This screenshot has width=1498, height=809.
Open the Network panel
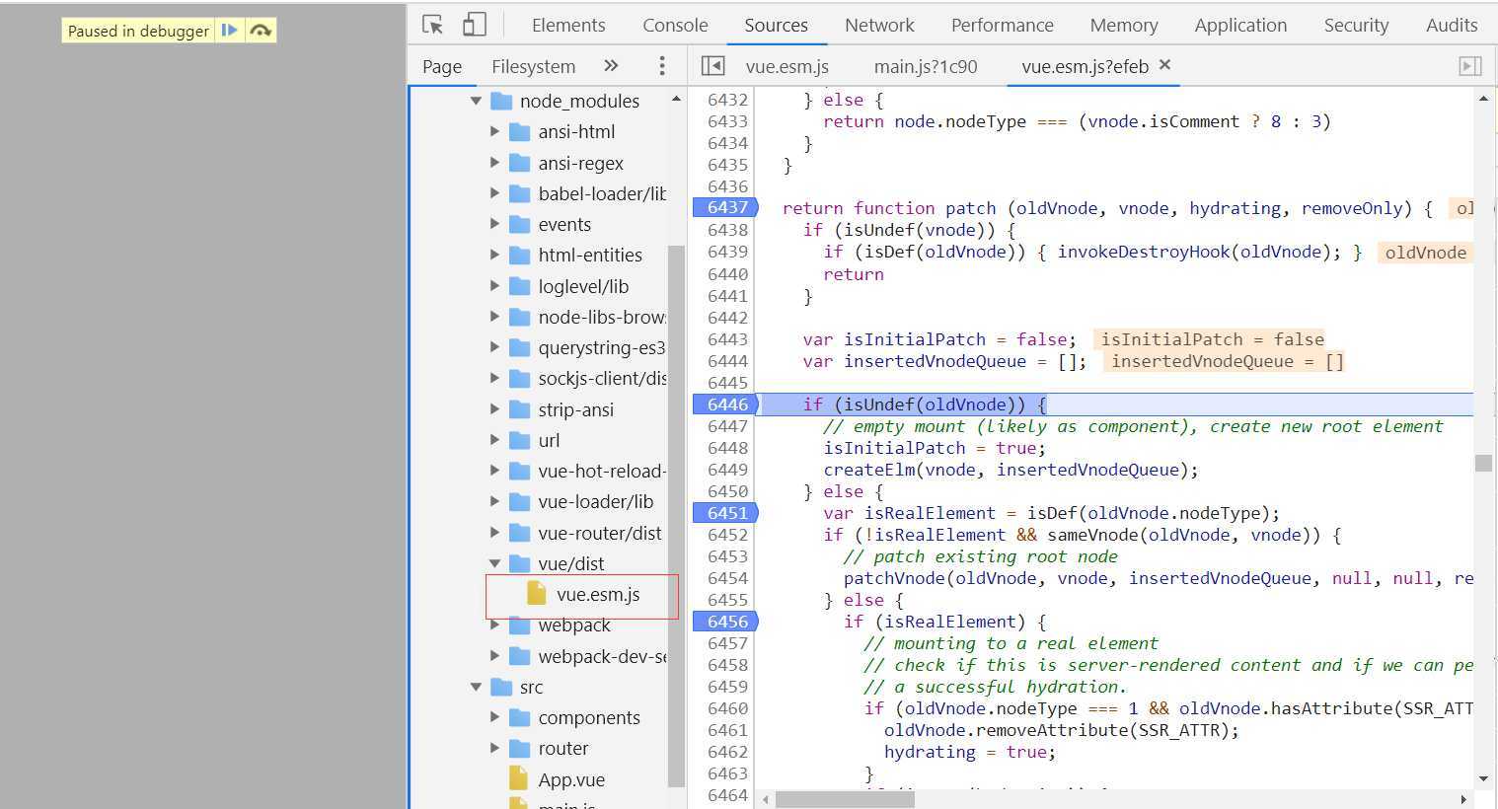[x=879, y=25]
